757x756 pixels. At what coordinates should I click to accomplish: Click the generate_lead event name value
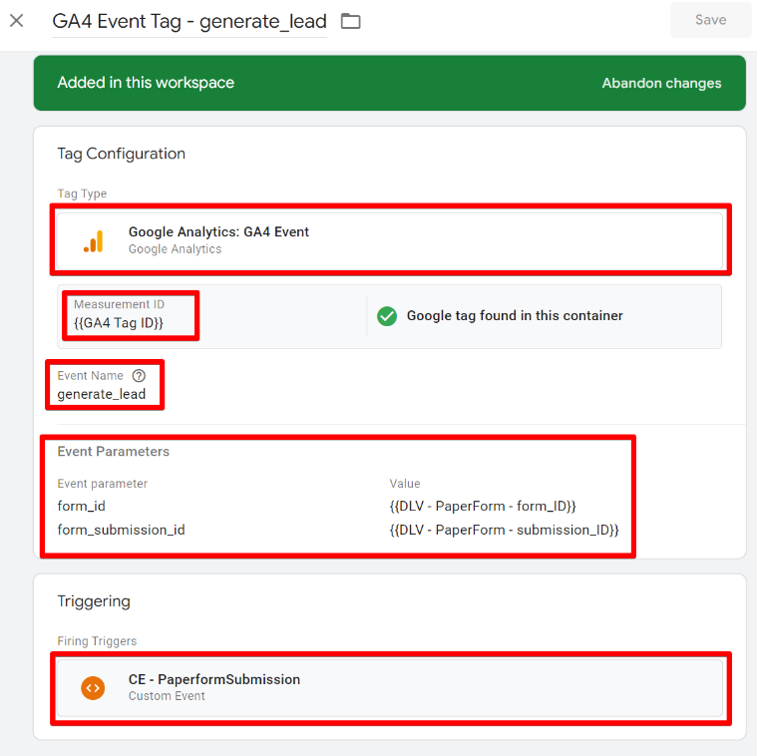coord(102,394)
